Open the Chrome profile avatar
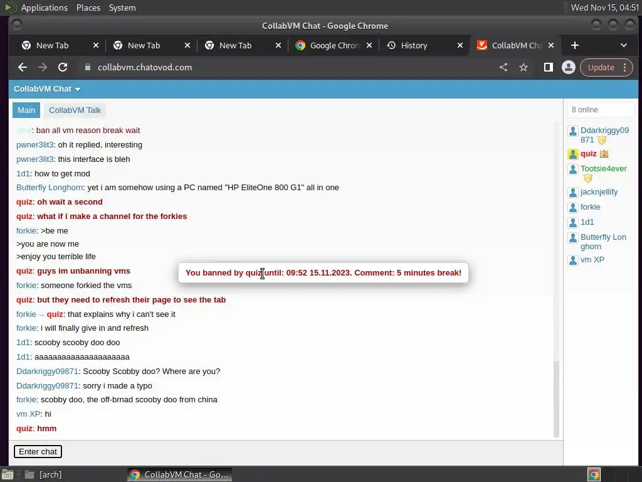 pos(568,67)
